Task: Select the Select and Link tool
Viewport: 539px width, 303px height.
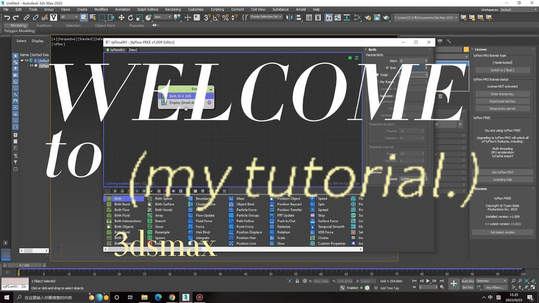Action: point(27,17)
